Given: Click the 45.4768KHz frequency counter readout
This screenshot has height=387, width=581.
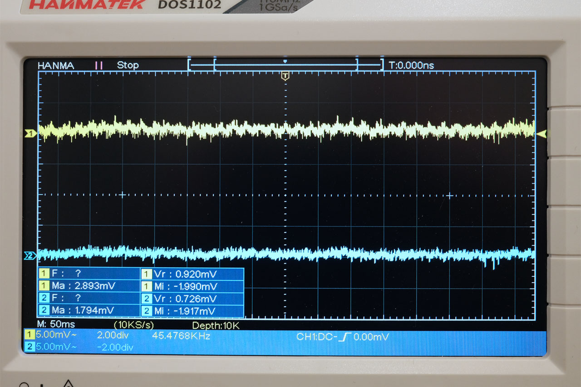Looking at the screenshot, I should 181,336.
